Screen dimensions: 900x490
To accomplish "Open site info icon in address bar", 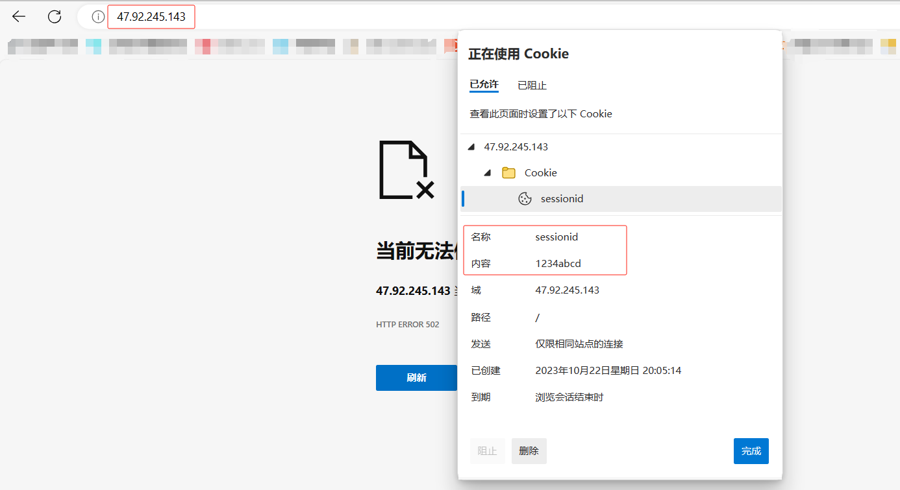I will (98, 17).
